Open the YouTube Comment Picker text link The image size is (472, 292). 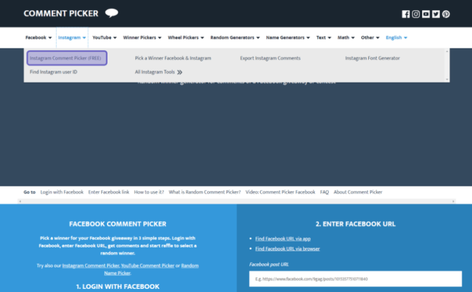pyautogui.click(x=147, y=266)
